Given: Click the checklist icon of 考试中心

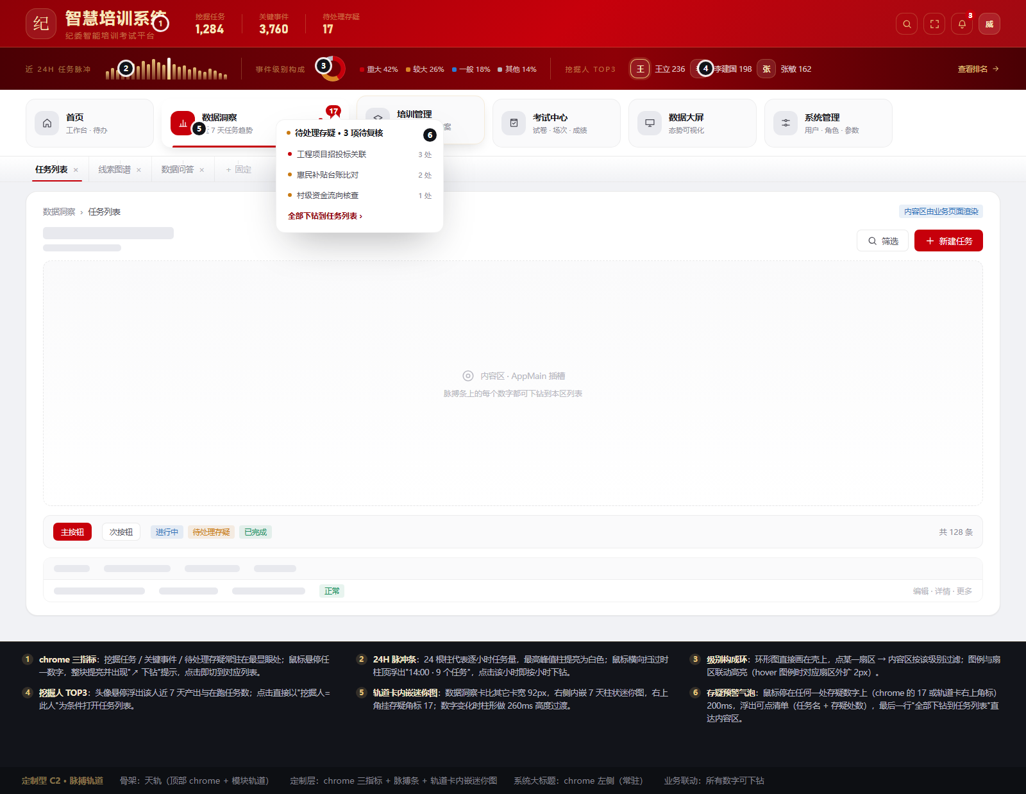Looking at the screenshot, I should coord(514,123).
